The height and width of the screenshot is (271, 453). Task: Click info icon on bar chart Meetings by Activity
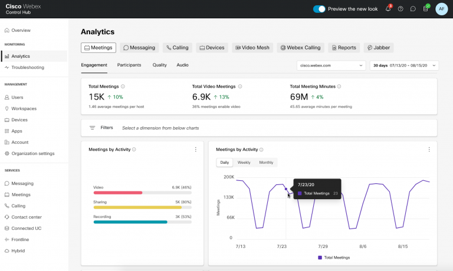pyautogui.click(x=134, y=150)
